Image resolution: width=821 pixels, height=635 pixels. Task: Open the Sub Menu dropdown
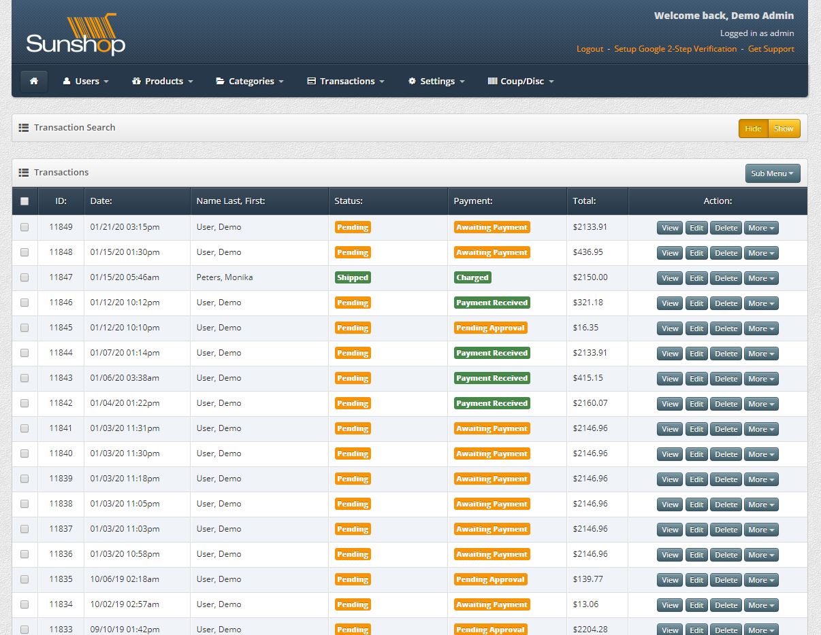click(x=773, y=173)
